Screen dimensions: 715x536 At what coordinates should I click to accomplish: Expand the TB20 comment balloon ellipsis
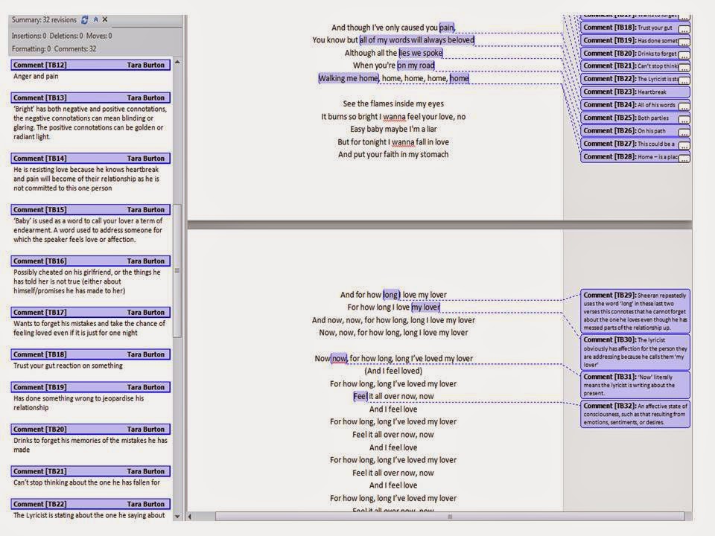click(684, 54)
